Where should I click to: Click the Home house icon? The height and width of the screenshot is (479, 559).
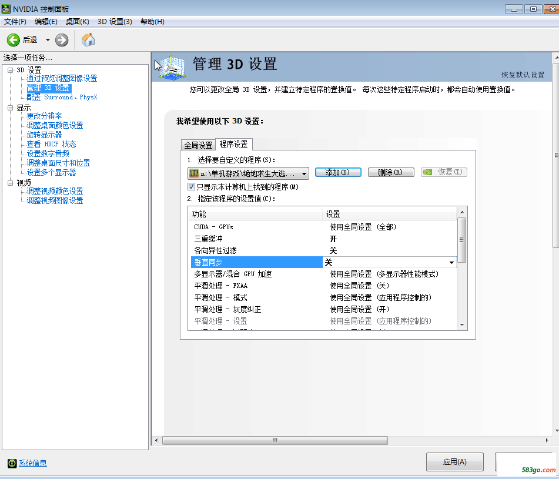(x=88, y=40)
